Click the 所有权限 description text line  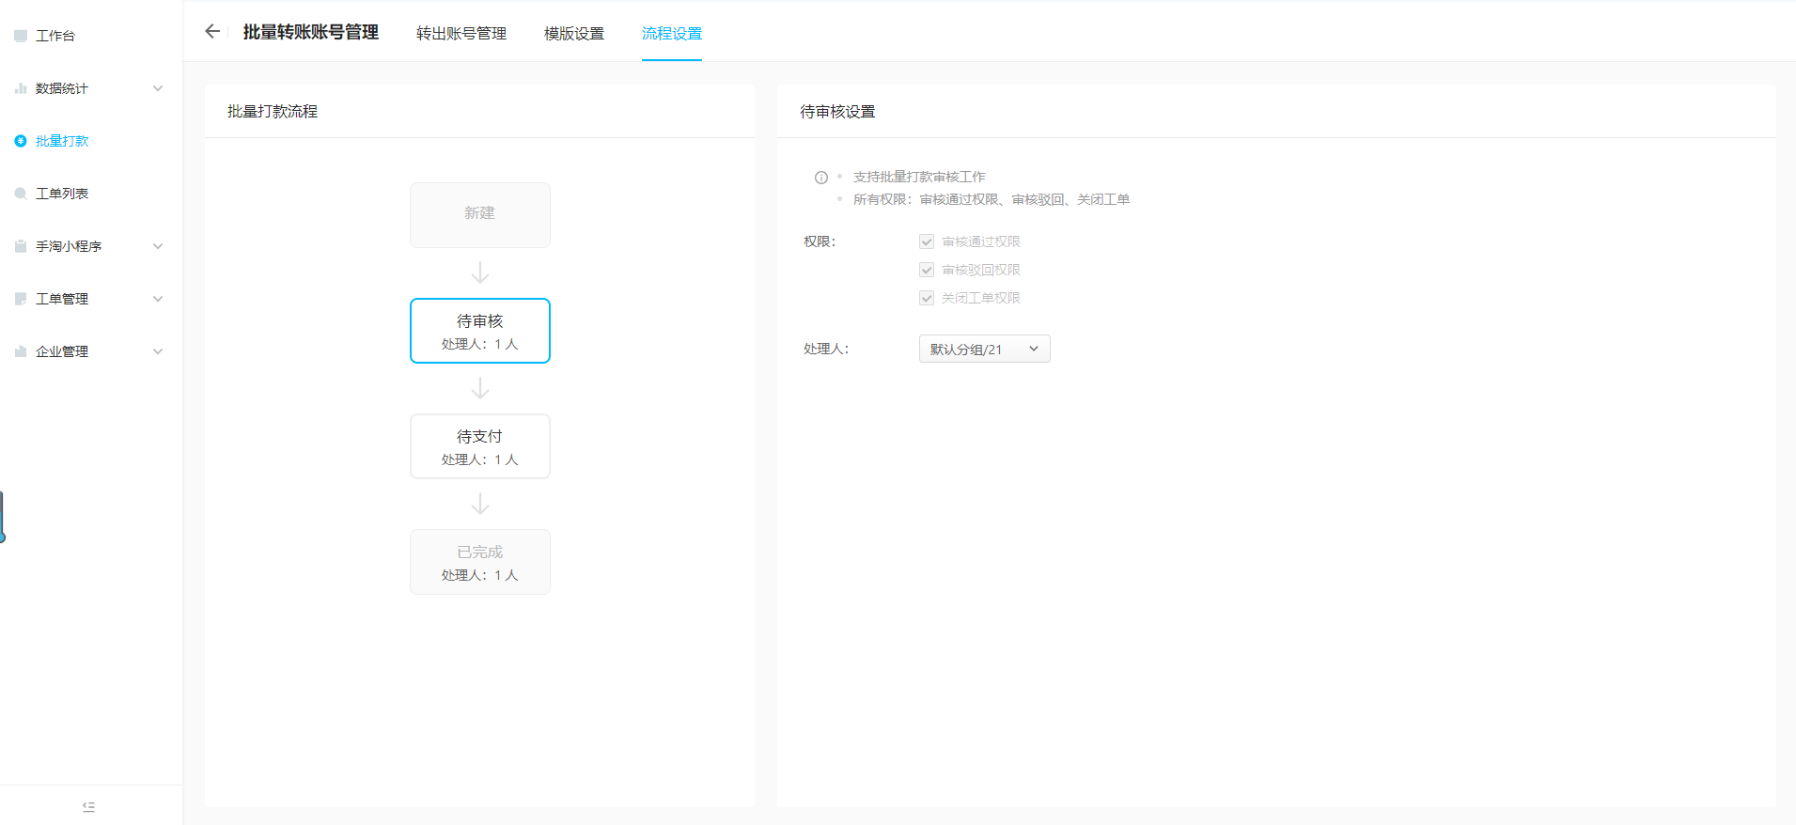click(x=992, y=199)
